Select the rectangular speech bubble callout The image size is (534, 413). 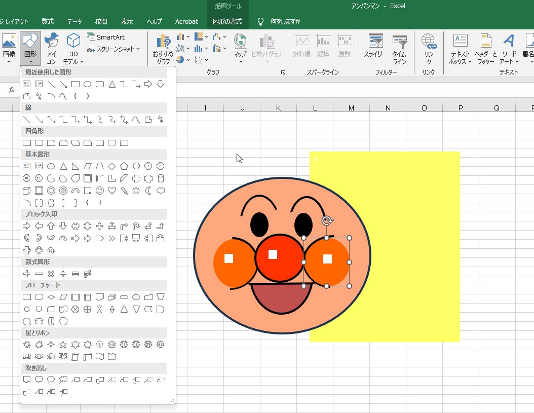(26, 380)
